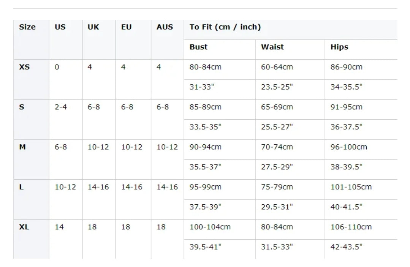Select the 42-43.5" hips cell
Viewport: 410px width, 267px height.
[347, 247]
